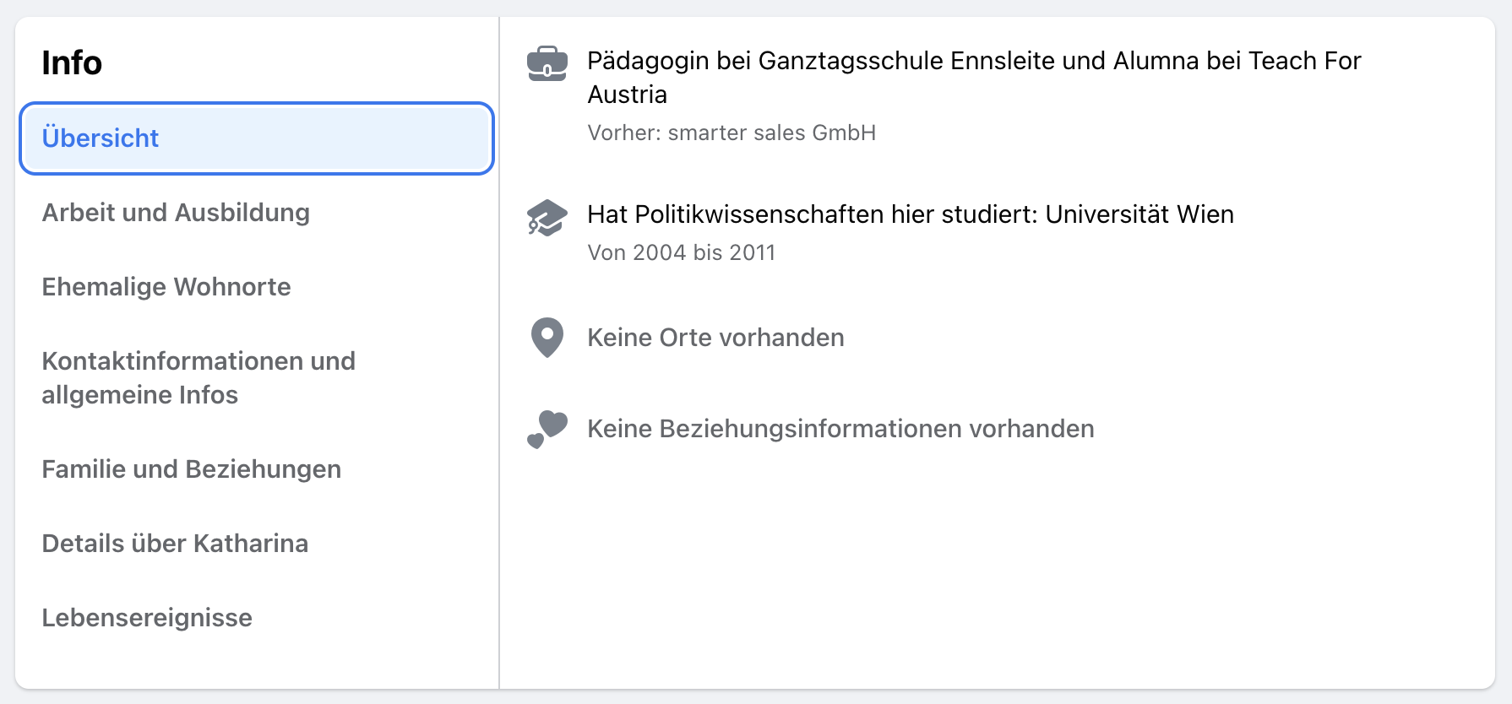Open Ehemalige Wohnorte section
The width and height of the screenshot is (1512, 704).
pos(257,287)
